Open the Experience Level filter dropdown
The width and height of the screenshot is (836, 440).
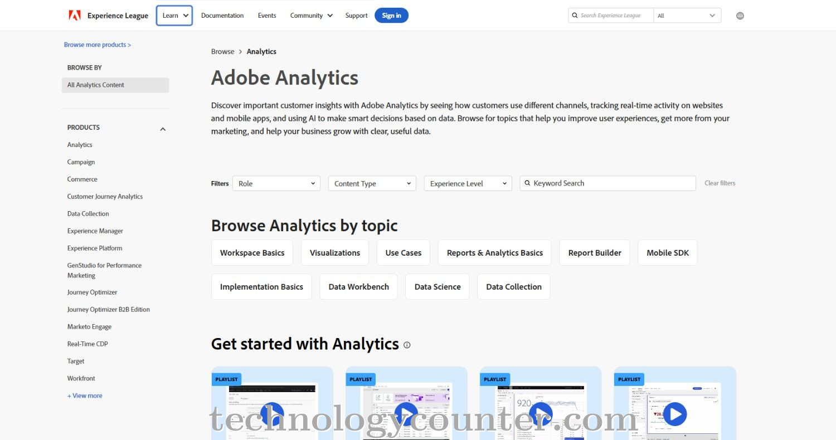click(x=467, y=183)
